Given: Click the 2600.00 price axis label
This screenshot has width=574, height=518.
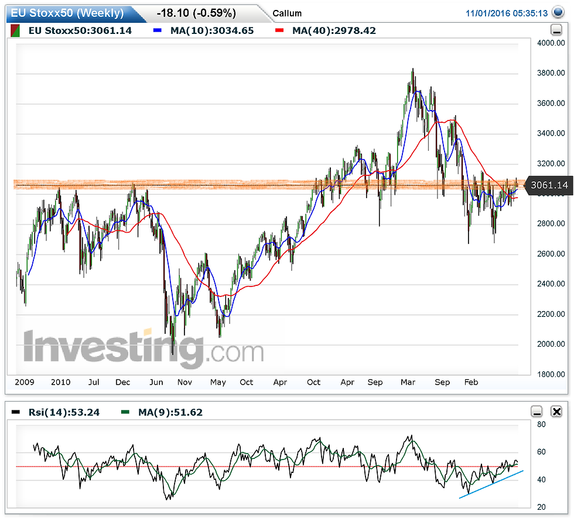Looking at the screenshot, I should pos(551,254).
